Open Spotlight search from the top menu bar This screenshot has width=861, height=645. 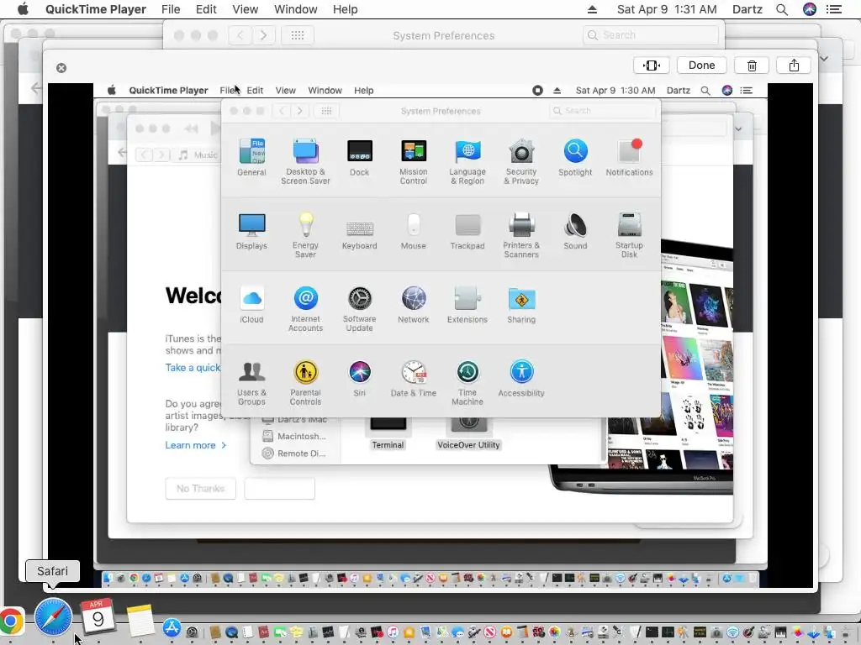click(782, 9)
